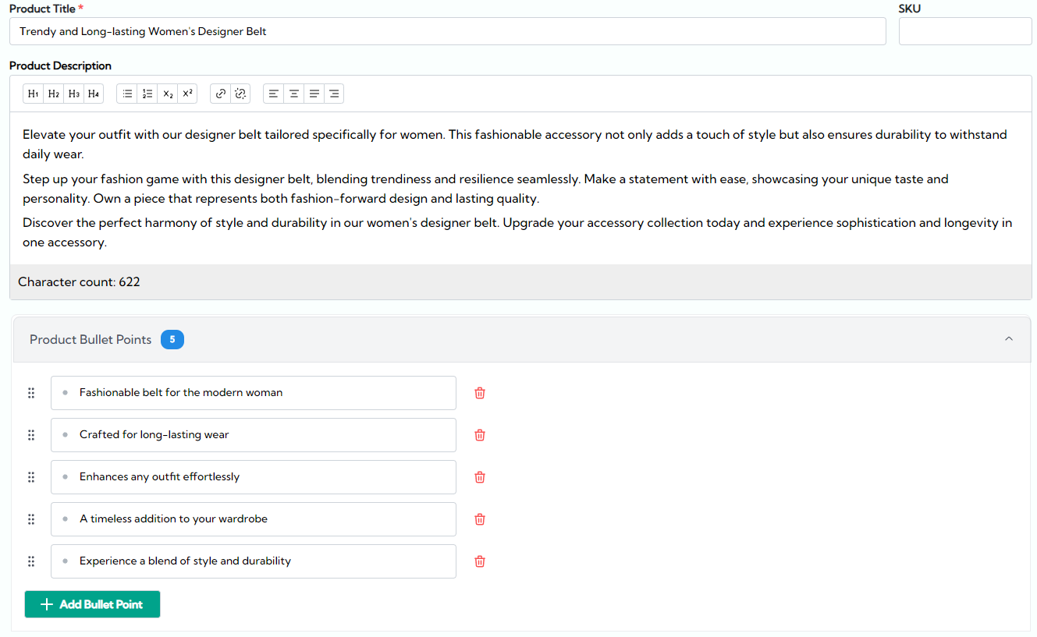Screen dimensions: 1037x637
Task: Insert a hyperlink in the description
Action: [219, 93]
